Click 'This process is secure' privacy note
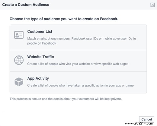 (x=66, y=99)
